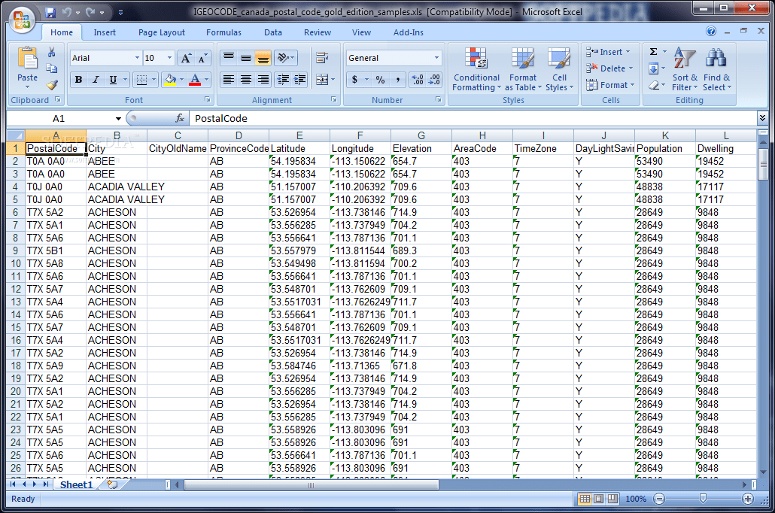This screenshot has height=513, width=775.
Task: Select the Sheet1 tab
Action: coord(76,484)
